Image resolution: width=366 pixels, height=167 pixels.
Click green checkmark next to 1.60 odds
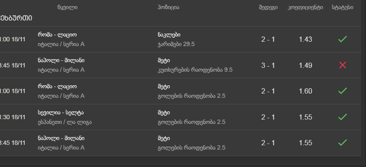pos(342,91)
